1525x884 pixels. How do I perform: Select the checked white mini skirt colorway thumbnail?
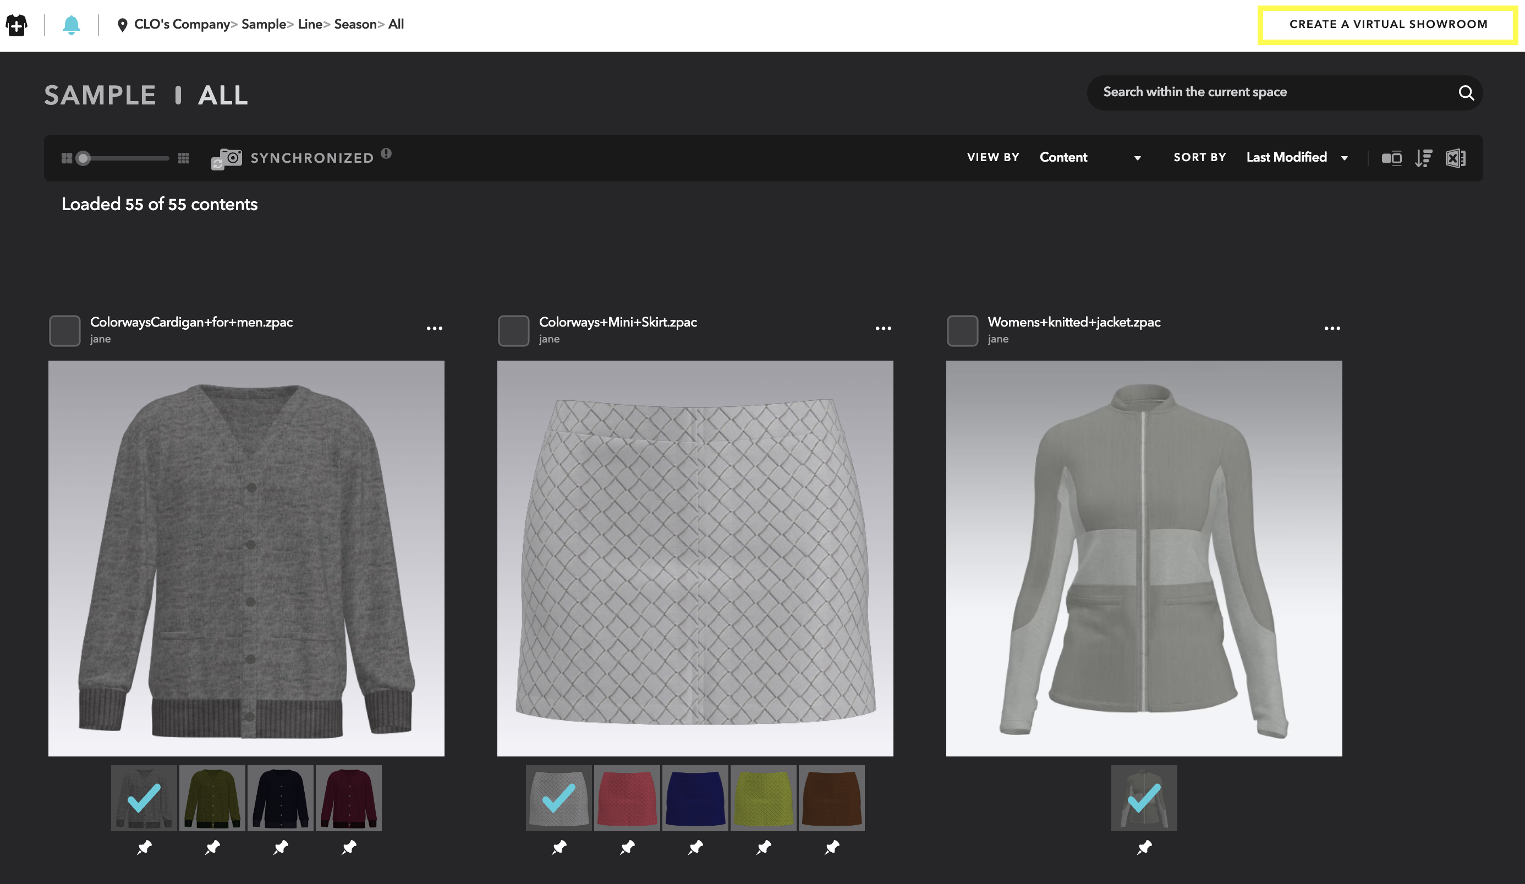[x=558, y=798]
